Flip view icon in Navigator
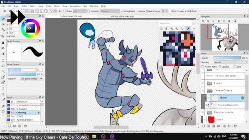The height and width of the screenshot is (140, 249). click(235, 21)
